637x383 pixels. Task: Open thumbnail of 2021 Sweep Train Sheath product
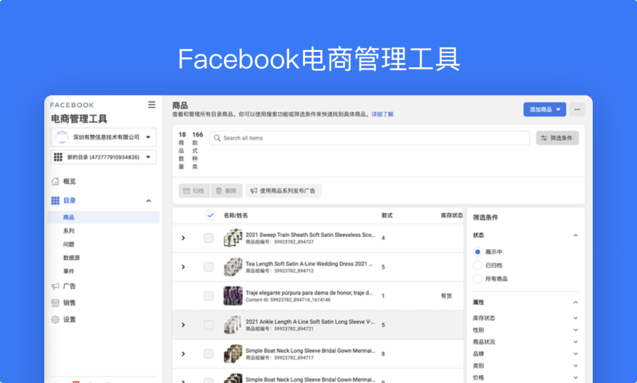click(x=233, y=238)
